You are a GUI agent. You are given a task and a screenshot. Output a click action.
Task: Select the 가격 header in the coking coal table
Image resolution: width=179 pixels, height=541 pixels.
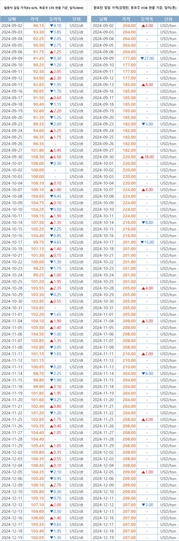126,19
